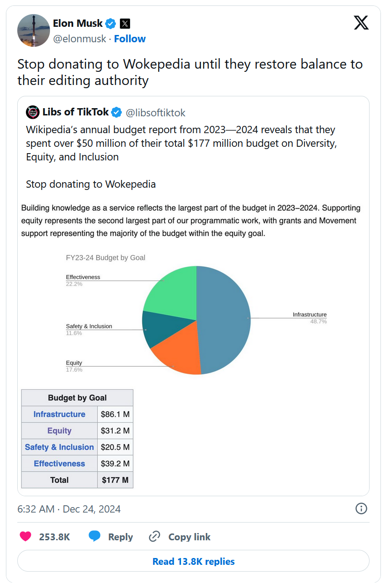The width and height of the screenshot is (385, 588).
Task: Read 13.8K replies button
Action: tap(193, 561)
